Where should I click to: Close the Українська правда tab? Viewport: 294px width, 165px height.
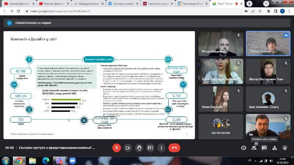coord(172,4)
